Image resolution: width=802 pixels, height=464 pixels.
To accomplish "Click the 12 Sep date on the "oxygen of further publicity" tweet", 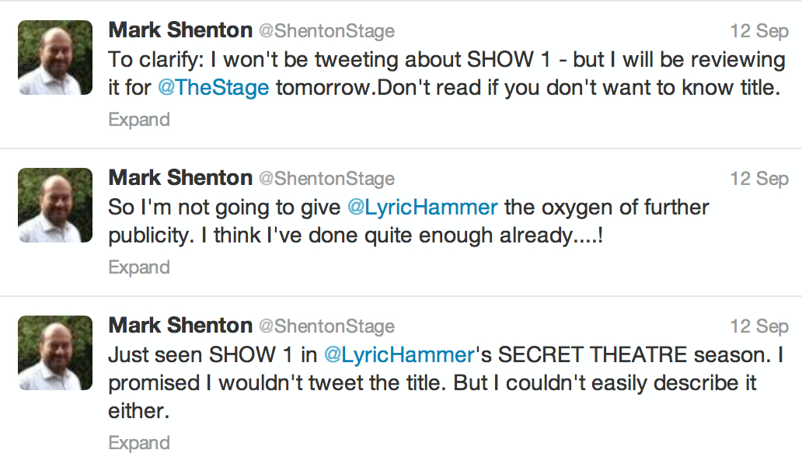I will [x=759, y=179].
